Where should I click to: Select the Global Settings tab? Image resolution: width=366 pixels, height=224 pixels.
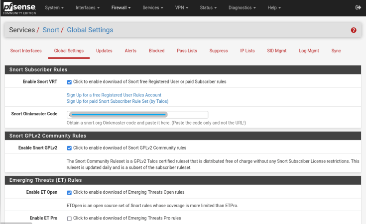point(69,51)
